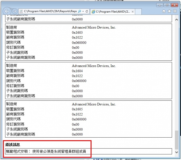Click scrollbar down arrow
Viewport: 181px width, 160px height.
pos(176,152)
